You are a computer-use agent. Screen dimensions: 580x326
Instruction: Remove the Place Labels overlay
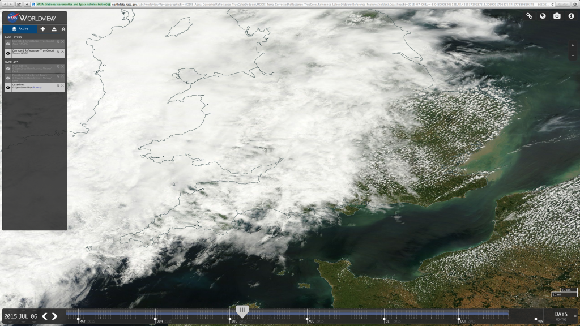pyautogui.click(x=62, y=67)
